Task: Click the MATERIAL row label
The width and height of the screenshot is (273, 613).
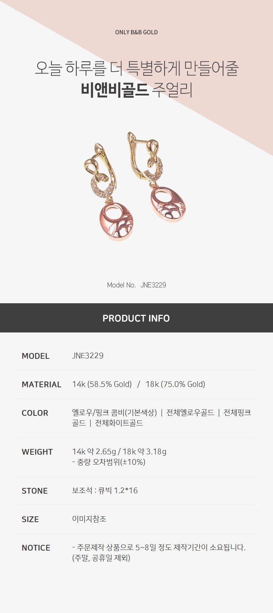Action: pyautogui.click(x=41, y=384)
